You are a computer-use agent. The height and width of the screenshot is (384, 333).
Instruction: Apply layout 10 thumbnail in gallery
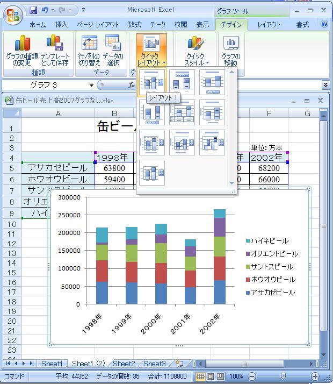[x=152, y=173]
